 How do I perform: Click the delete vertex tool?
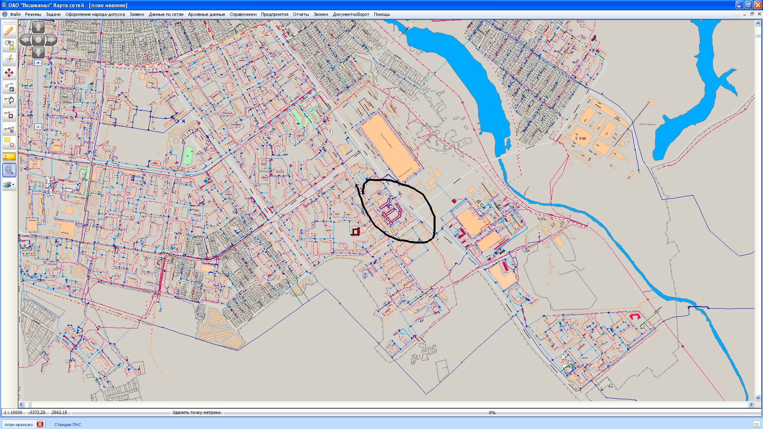pos(9,115)
